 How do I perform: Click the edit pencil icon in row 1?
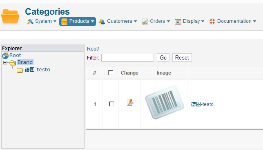[x=130, y=102]
